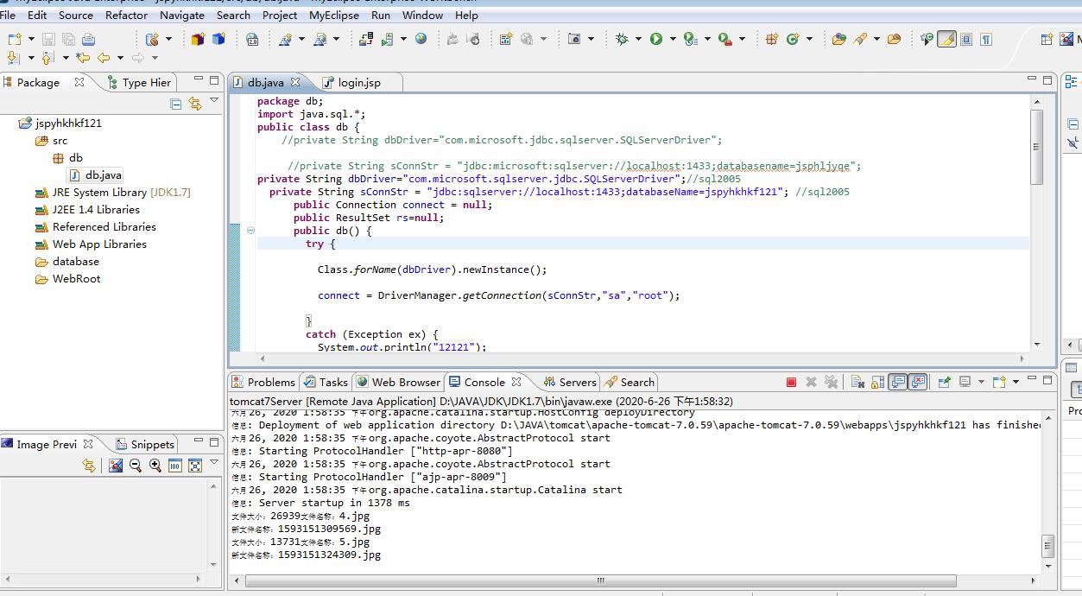1082x596 pixels.
Task: Open the Open Console dropdown arrow
Action: [x=1016, y=382]
